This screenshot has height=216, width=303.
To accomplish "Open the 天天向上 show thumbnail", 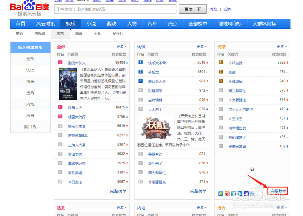I will pyautogui.click(x=157, y=128).
